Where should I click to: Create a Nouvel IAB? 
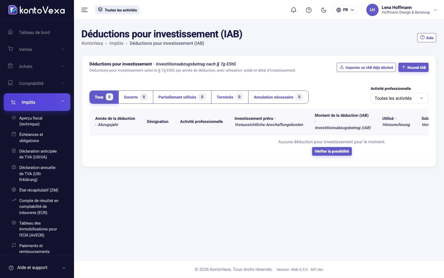[x=413, y=67]
